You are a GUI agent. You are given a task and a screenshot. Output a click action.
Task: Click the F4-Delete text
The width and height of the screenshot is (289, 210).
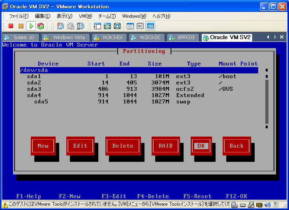pyautogui.click(x=153, y=196)
